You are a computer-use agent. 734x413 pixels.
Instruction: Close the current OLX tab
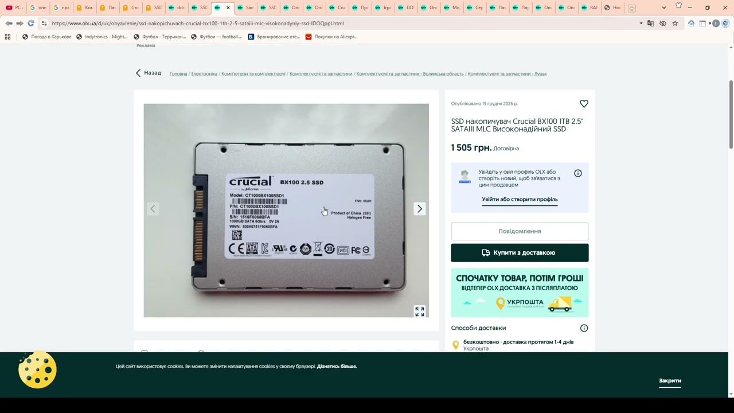(228, 8)
